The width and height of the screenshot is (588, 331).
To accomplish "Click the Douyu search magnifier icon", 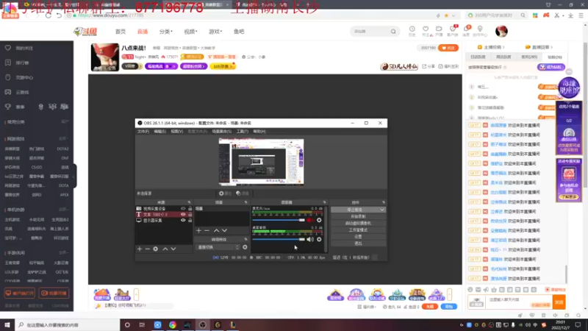I will click(393, 32).
